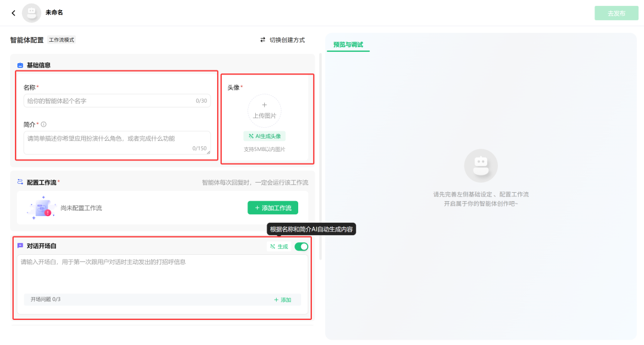Focus the 简介 description text area

(x=117, y=143)
